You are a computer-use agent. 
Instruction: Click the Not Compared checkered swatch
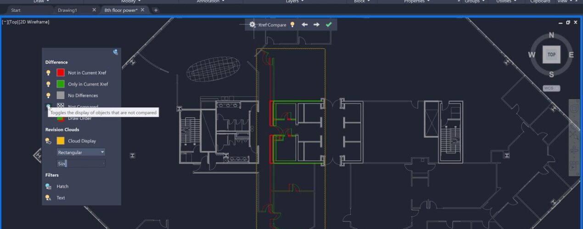[x=61, y=106]
